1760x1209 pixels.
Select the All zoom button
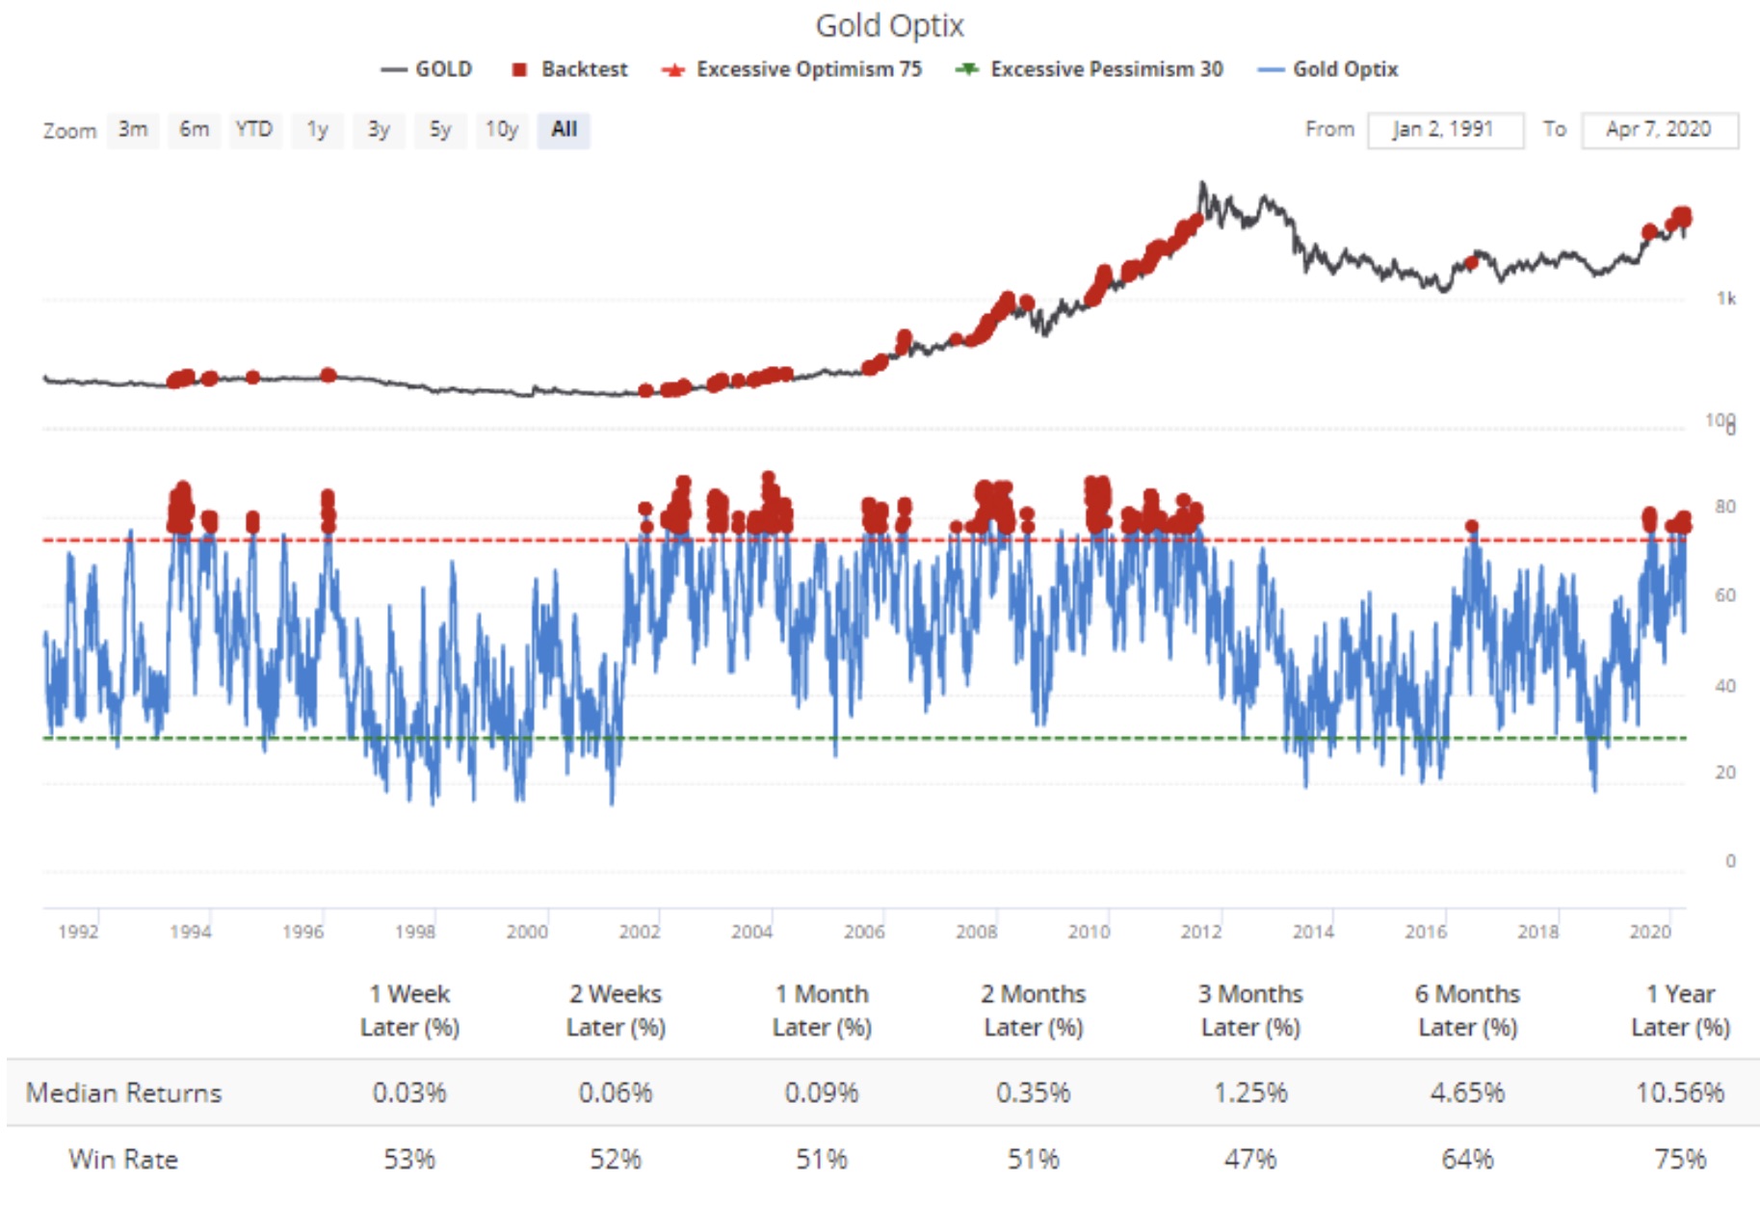(564, 129)
